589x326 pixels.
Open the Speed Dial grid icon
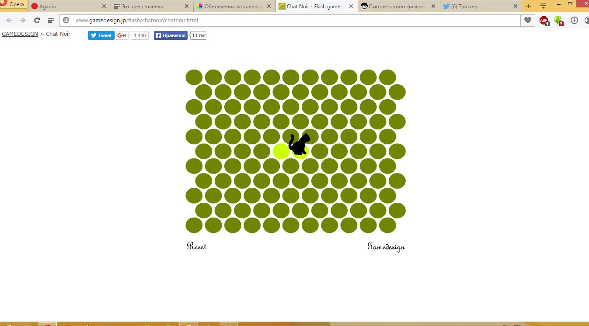(x=51, y=20)
